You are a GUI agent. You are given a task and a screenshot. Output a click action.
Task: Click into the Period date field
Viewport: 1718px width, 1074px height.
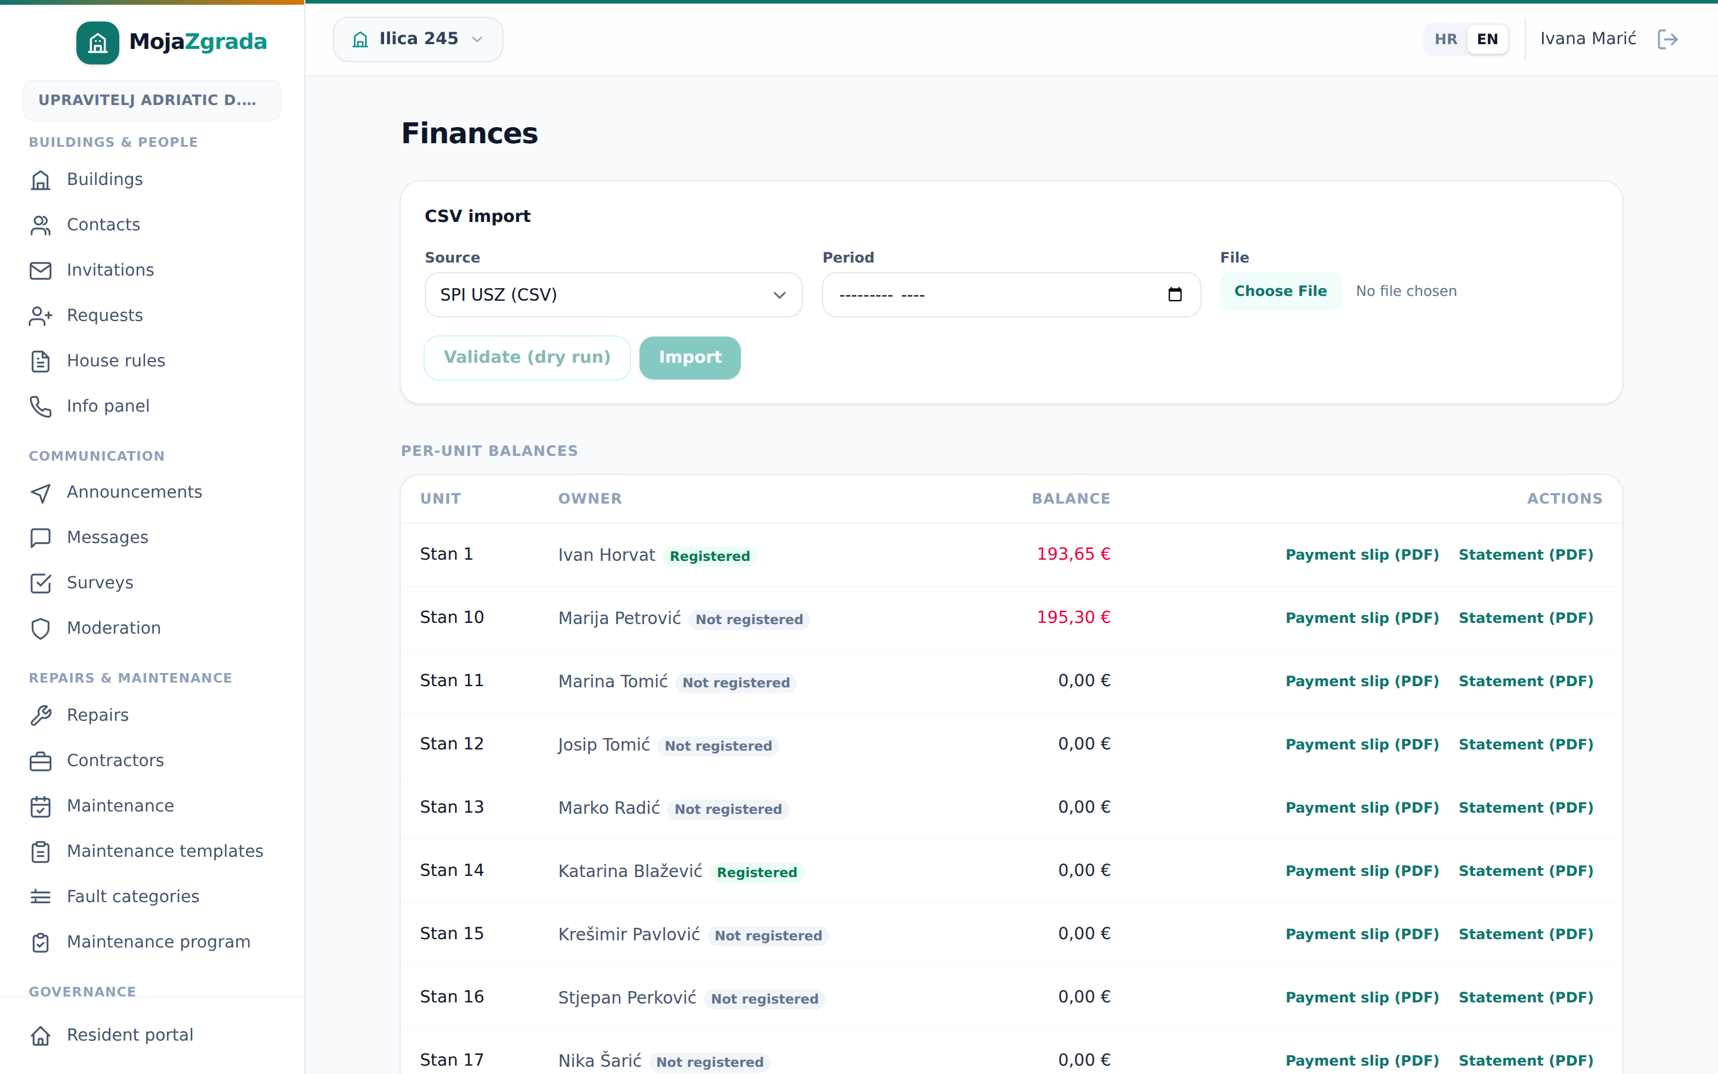[x=1011, y=295]
